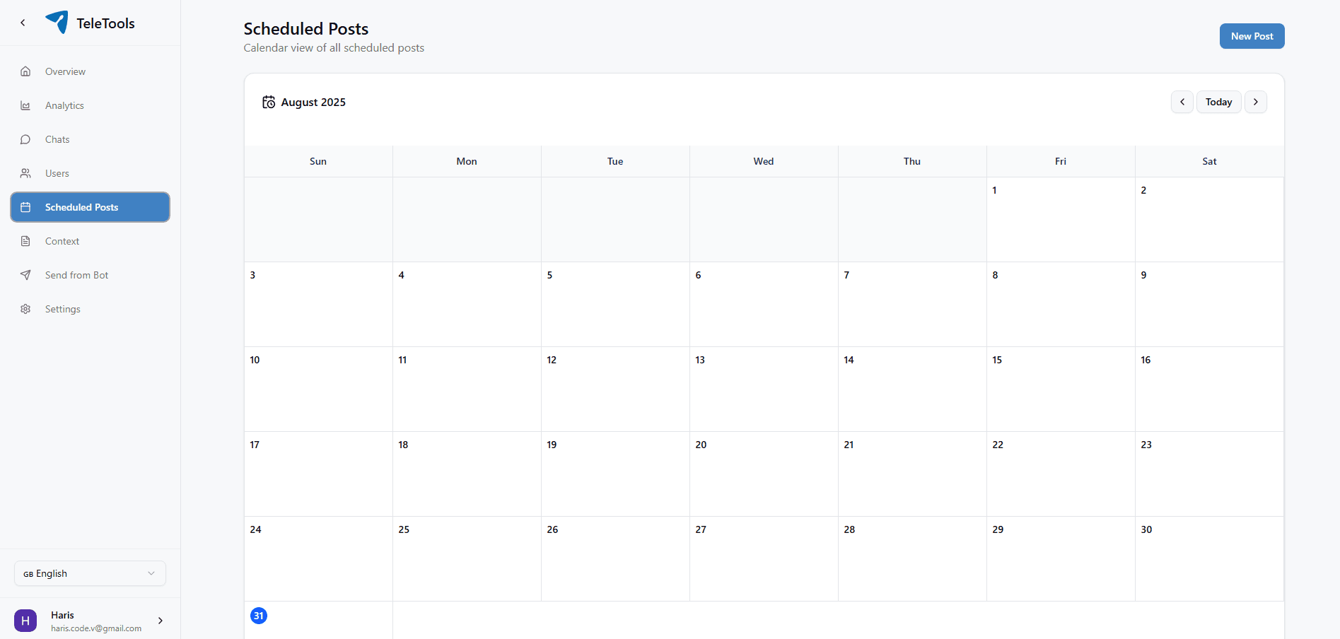Select day 13 in calendar

[x=764, y=389]
